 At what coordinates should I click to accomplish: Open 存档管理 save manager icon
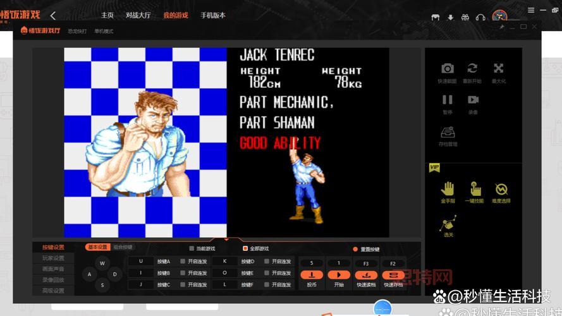pos(447,132)
